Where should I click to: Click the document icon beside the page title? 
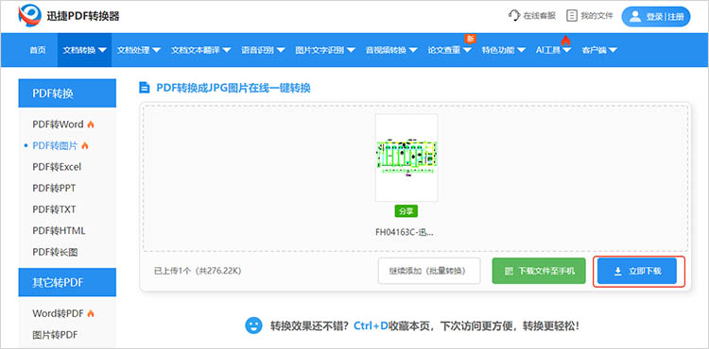(x=145, y=88)
